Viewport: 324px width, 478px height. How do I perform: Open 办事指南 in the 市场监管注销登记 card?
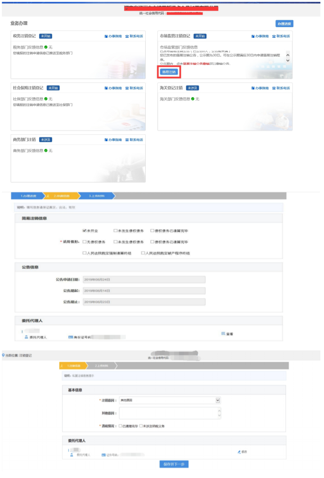(260, 36)
